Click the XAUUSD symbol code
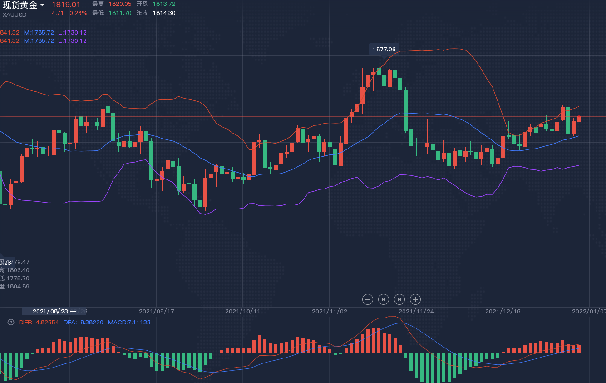The image size is (606, 383). tap(15, 15)
